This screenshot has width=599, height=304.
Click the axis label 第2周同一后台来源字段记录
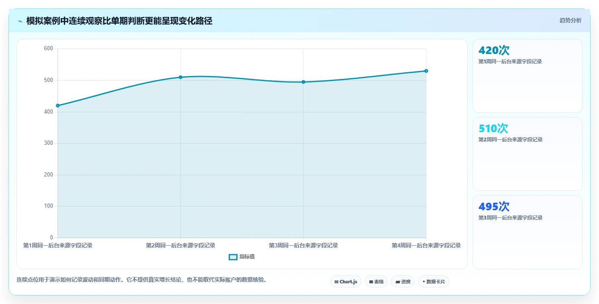tap(181, 245)
